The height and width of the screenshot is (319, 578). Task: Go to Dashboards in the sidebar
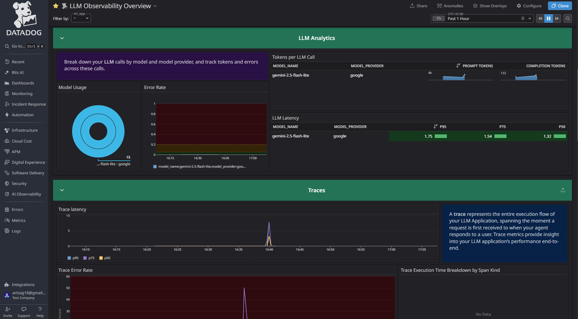pos(23,83)
